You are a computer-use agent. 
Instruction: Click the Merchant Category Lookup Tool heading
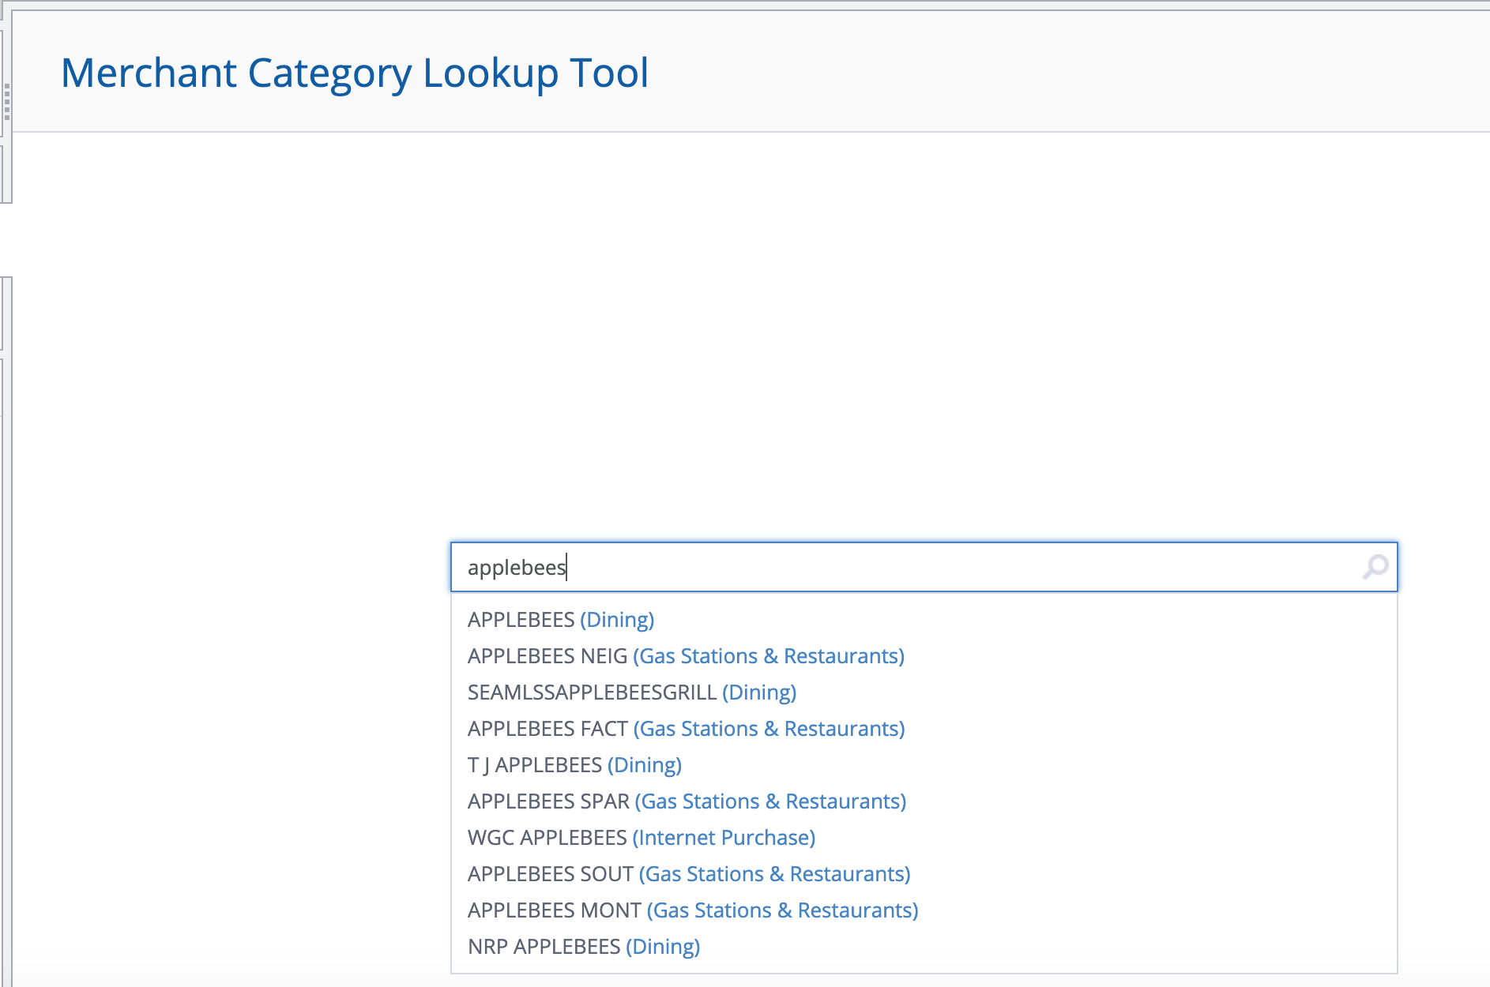355,73
